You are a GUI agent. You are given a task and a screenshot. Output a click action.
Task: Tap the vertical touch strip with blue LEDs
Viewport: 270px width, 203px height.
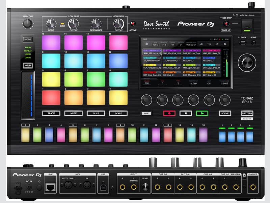click(x=28, y=95)
